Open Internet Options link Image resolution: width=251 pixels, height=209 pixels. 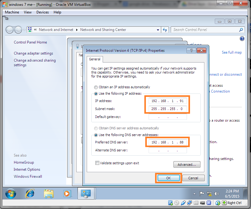click(x=27, y=169)
